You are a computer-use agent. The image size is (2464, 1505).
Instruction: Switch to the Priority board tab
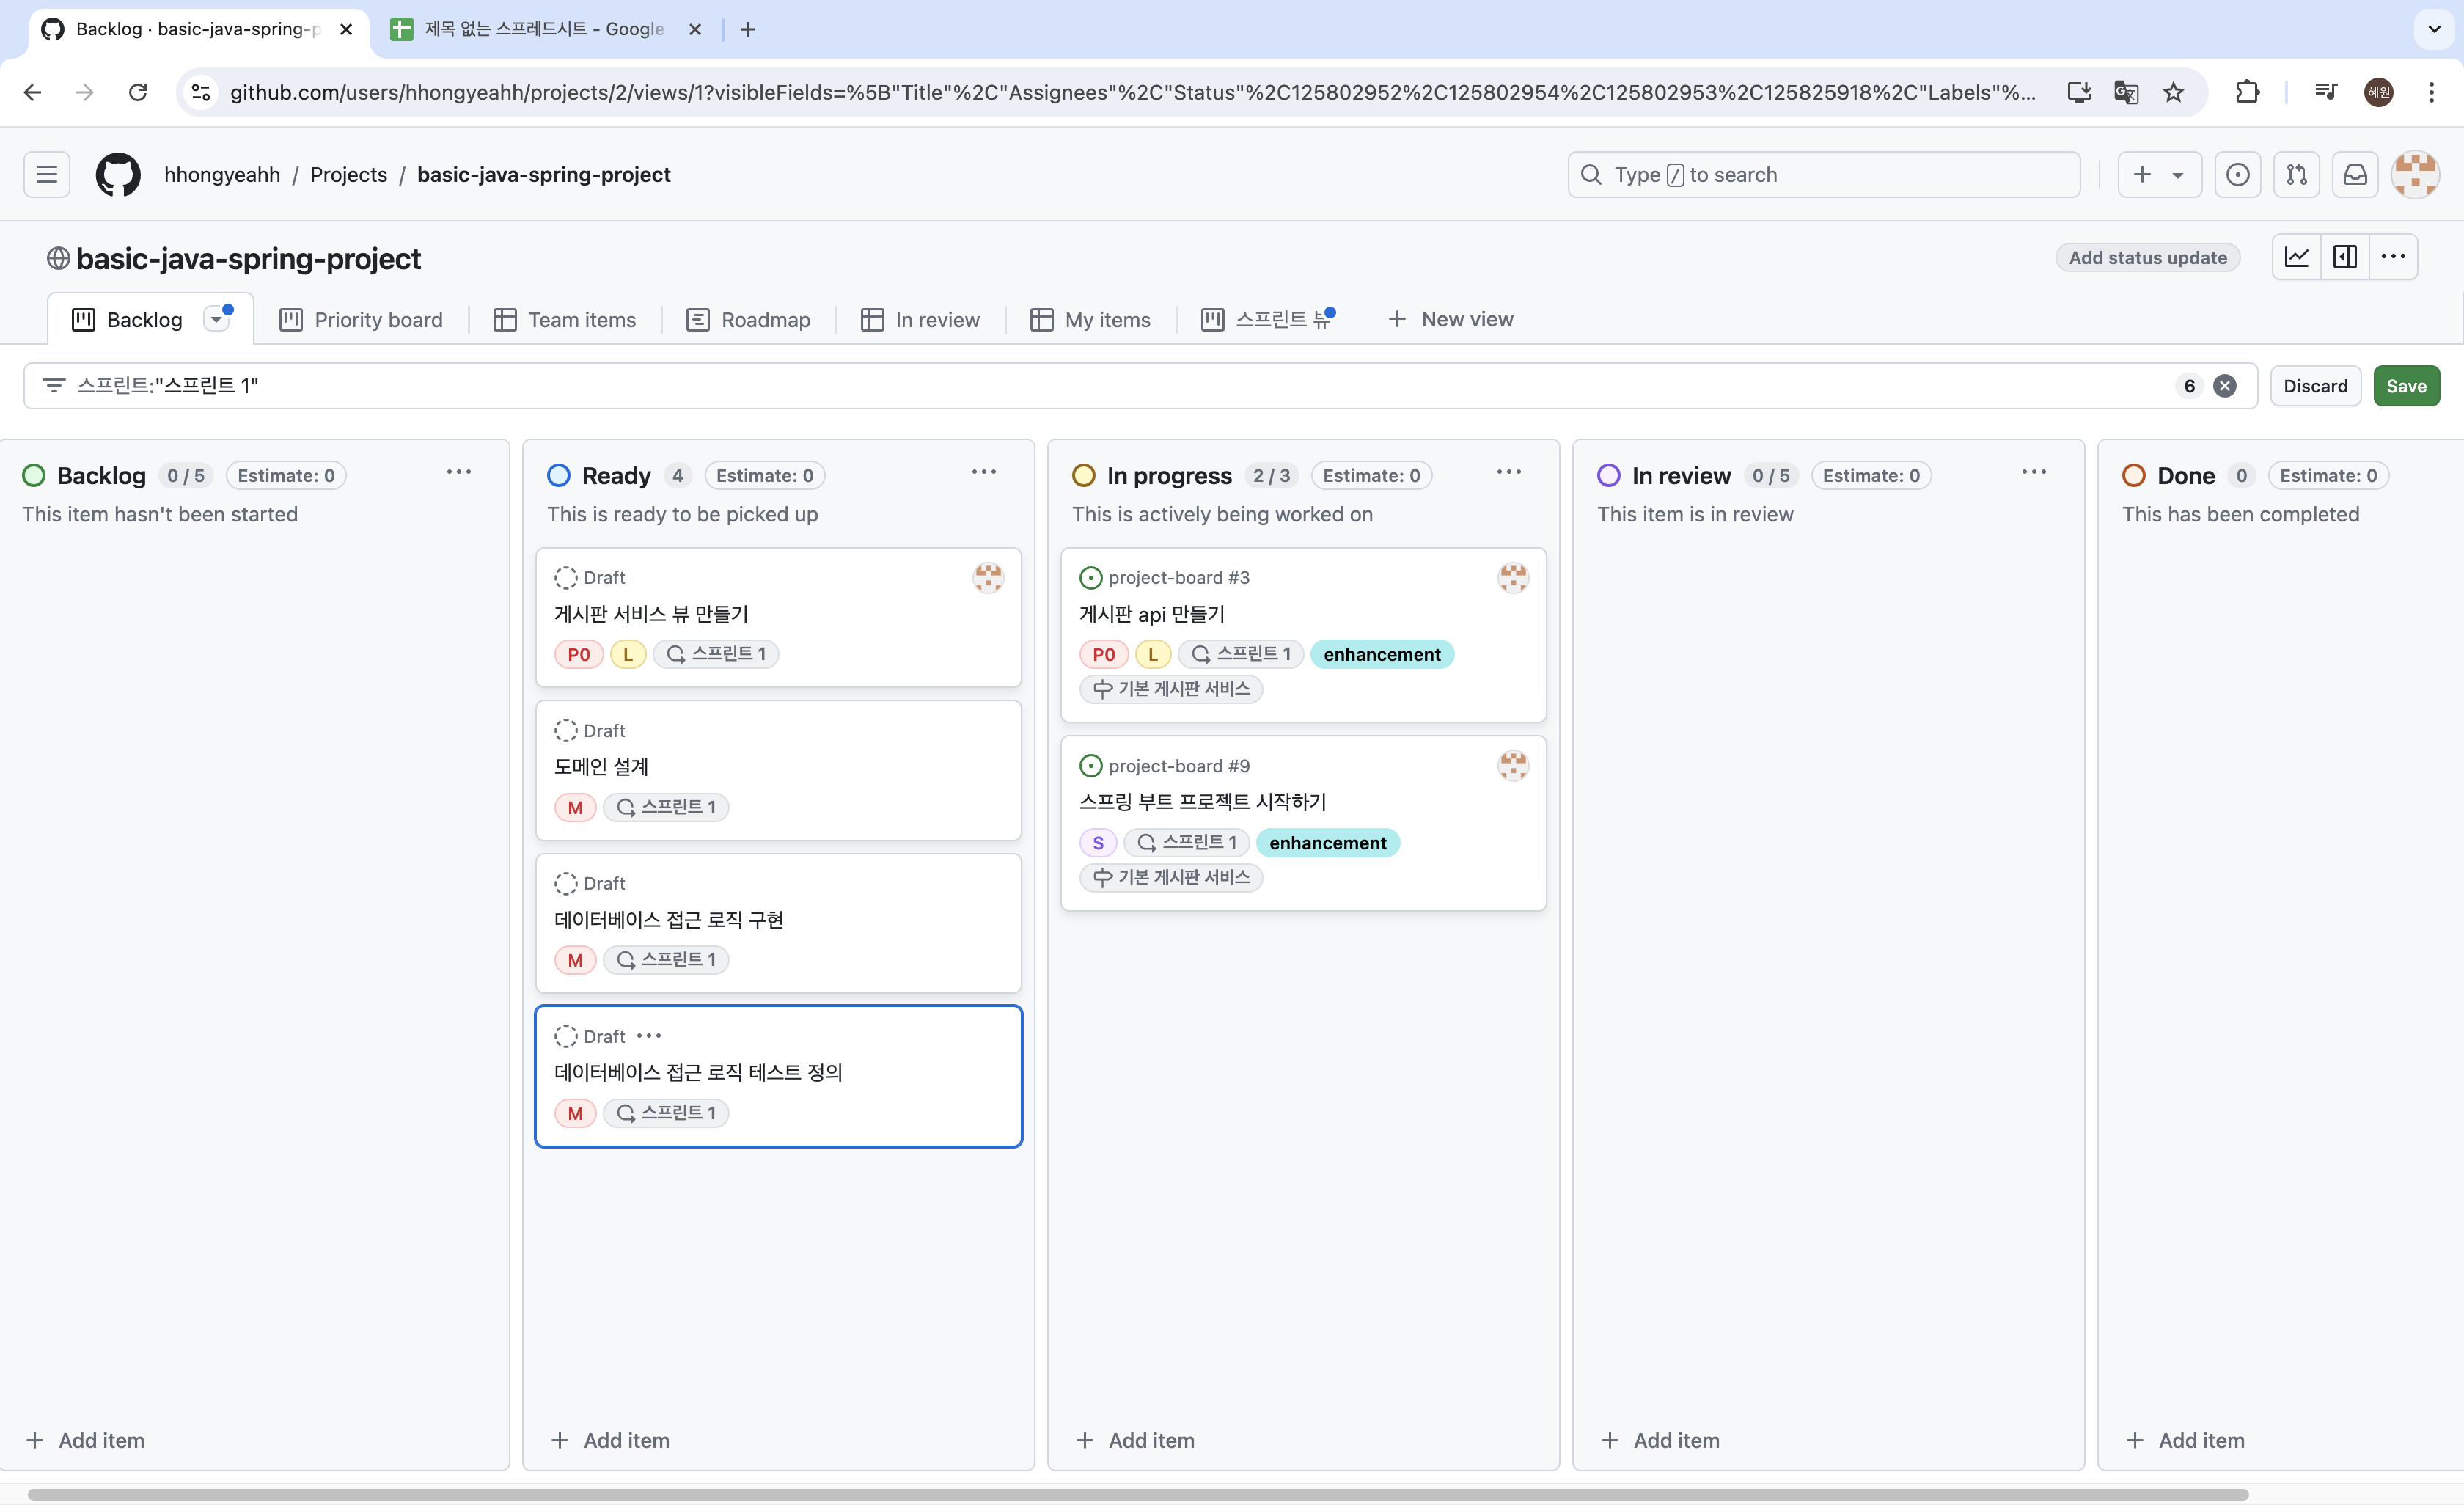pos(361,320)
